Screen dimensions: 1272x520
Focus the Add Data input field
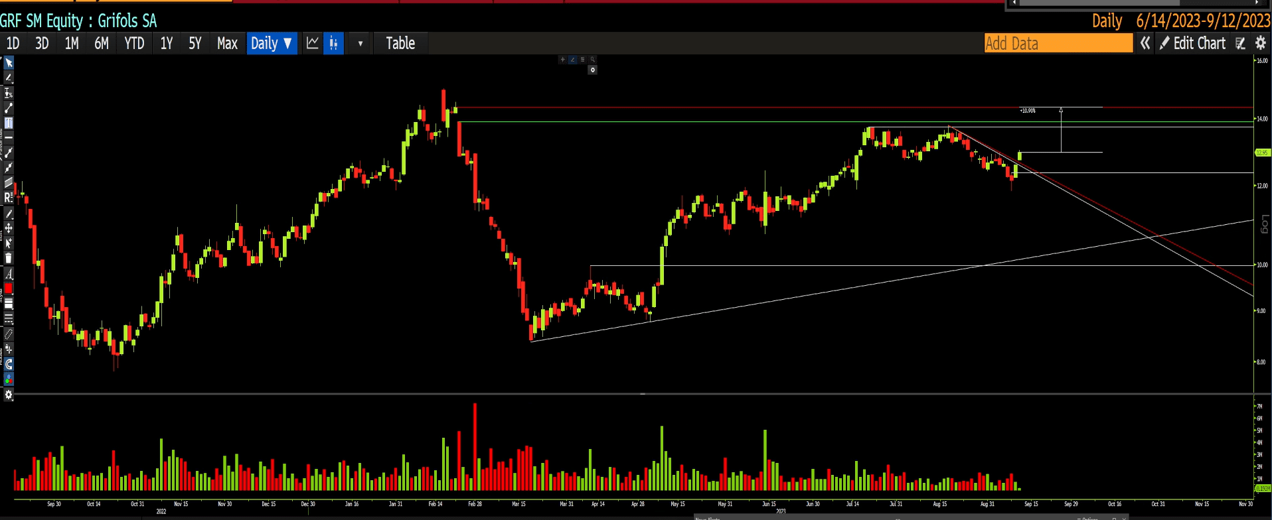click(x=1058, y=44)
